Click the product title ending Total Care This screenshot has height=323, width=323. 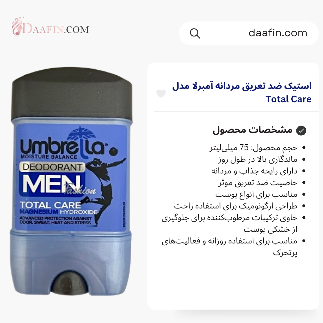click(x=242, y=92)
